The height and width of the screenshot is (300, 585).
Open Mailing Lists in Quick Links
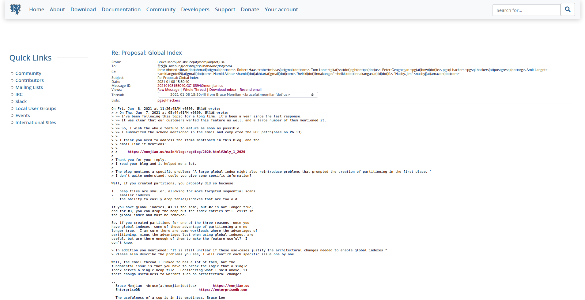[x=29, y=87]
